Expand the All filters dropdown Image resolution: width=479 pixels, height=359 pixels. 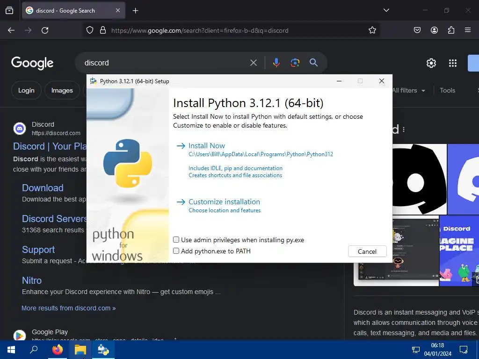pos(408,90)
